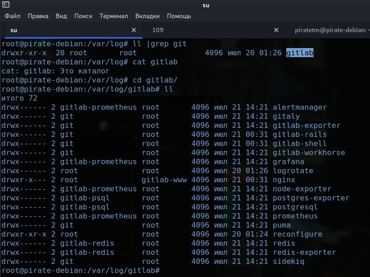Click the 'итого 72' line
The height and width of the screenshot is (277, 370).
click(x=19, y=98)
